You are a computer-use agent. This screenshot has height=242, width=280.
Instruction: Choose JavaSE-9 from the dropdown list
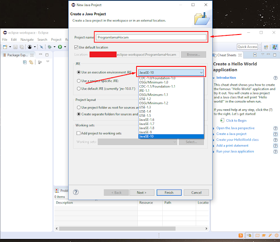click(171, 132)
